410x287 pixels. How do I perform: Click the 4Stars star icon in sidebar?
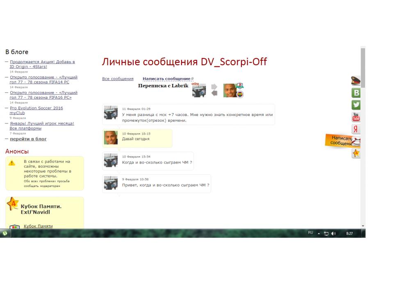(356, 154)
